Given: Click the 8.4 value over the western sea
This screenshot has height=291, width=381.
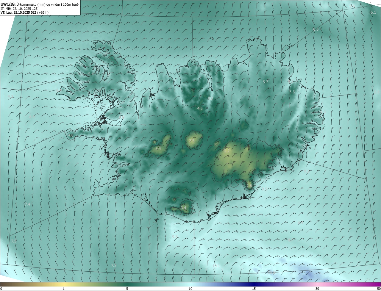Looking at the screenshot, I should tap(32, 117).
